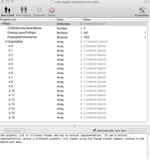The width and height of the screenshot is (150, 160).
Task: Click the Sync text button
Action: pos(137,131)
